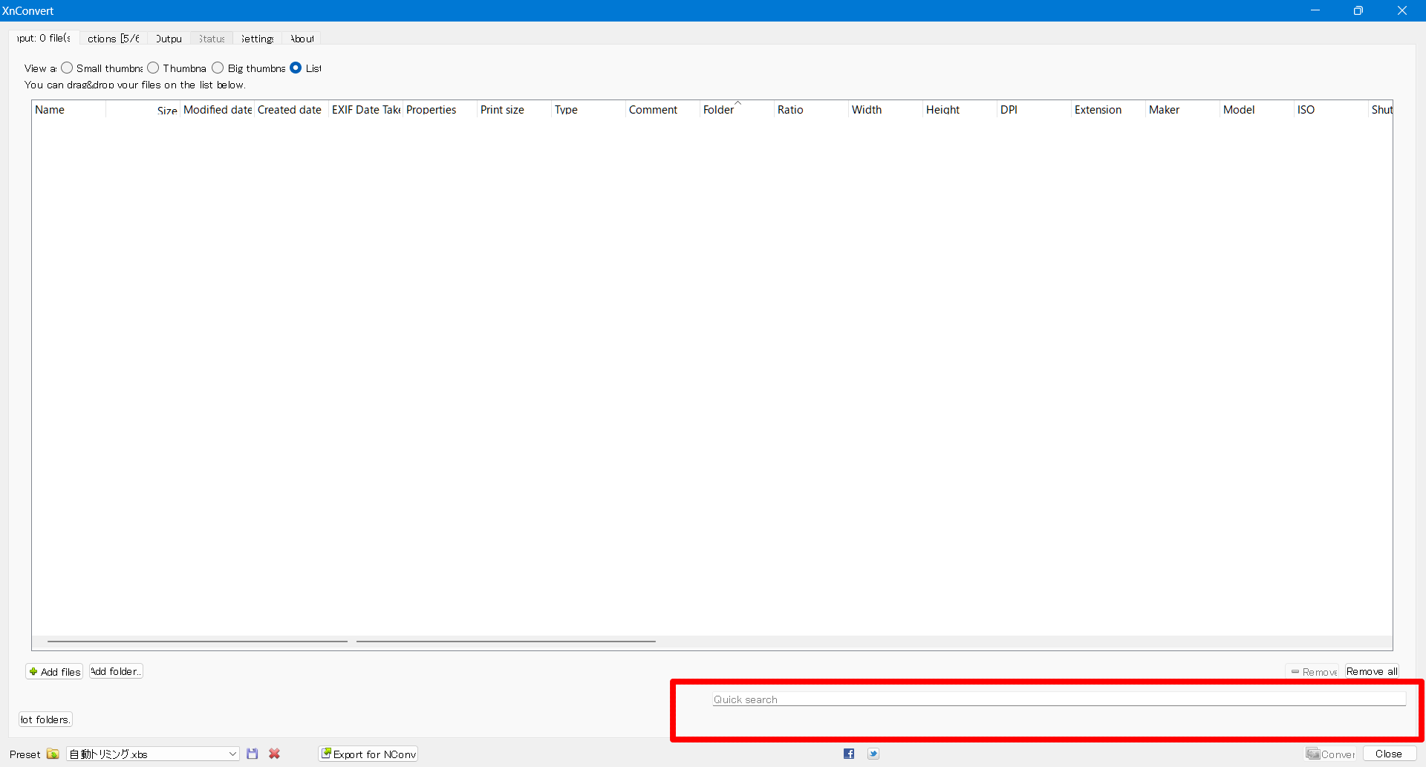Image resolution: width=1426 pixels, height=767 pixels.
Task: Open the Facebook link icon
Action: pos(849,754)
